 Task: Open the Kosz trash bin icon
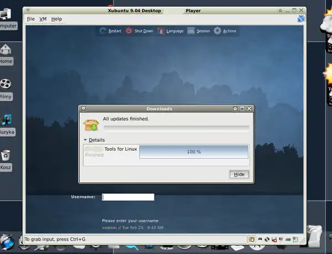(6, 155)
